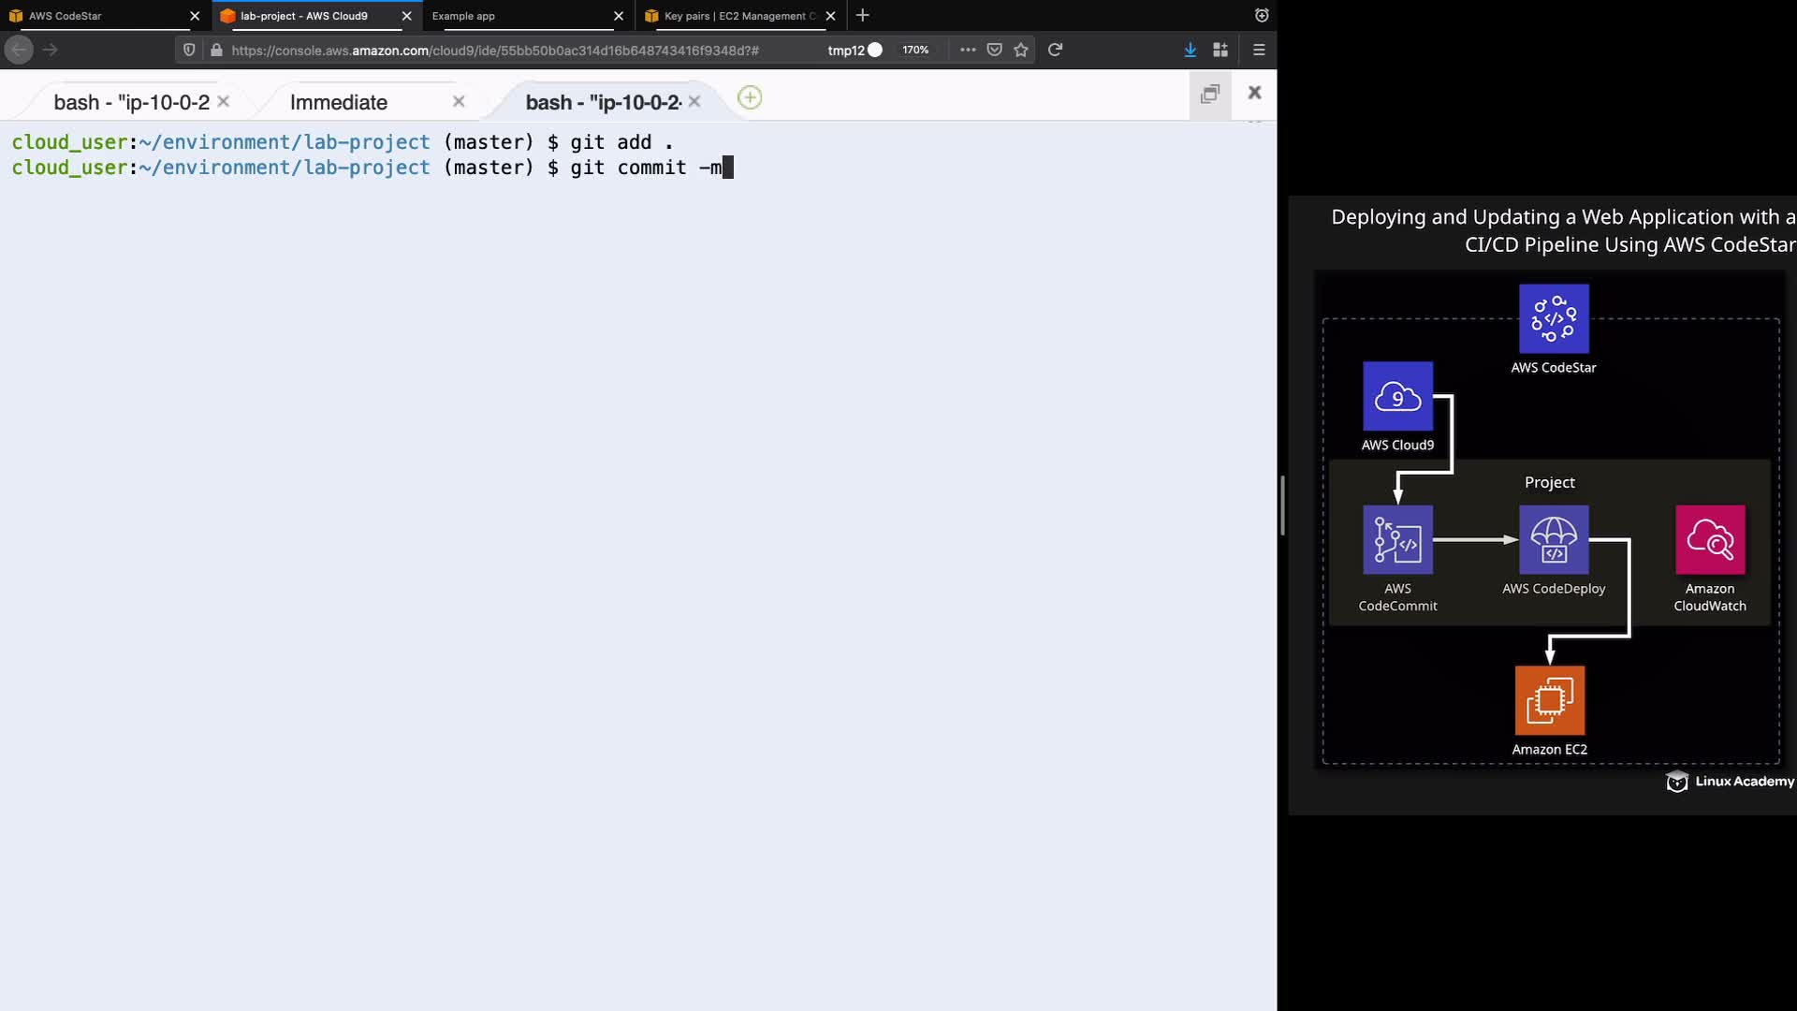
Task: Select first bash terminal tab
Action: point(131,102)
